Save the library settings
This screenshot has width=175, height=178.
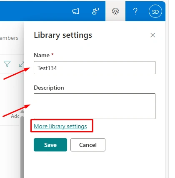tap(50, 145)
